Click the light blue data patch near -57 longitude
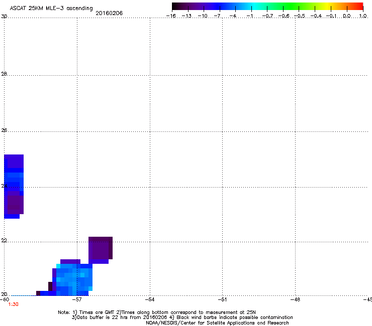 pyautogui.click(x=74, y=279)
